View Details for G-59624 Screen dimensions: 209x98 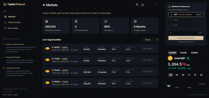point(148,83)
